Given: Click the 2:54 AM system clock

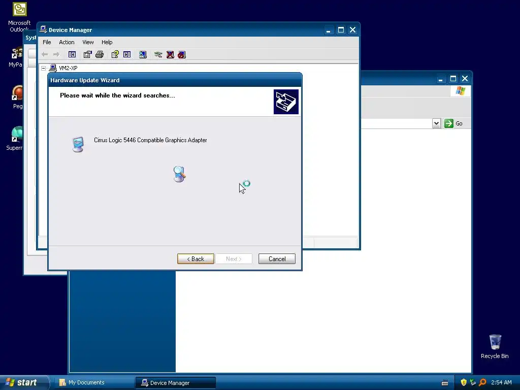Looking at the screenshot, I should click(501, 382).
